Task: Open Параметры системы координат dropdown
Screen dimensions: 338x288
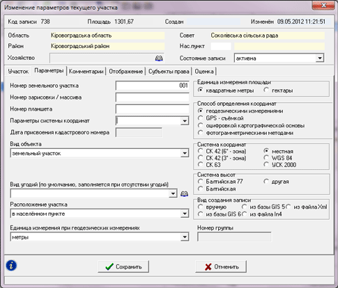Action: [185, 121]
